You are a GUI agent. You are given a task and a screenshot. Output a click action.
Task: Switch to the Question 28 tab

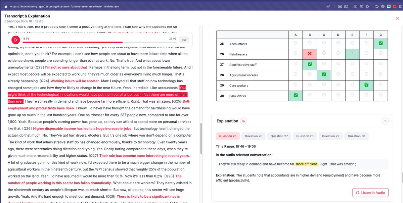(x=305, y=136)
